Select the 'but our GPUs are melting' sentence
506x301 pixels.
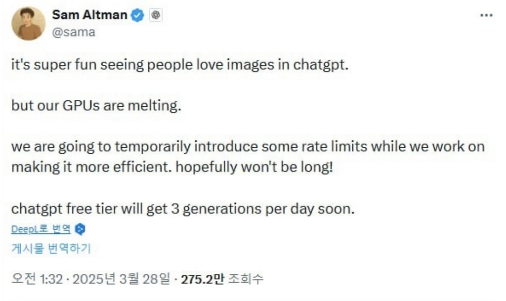[96, 105]
